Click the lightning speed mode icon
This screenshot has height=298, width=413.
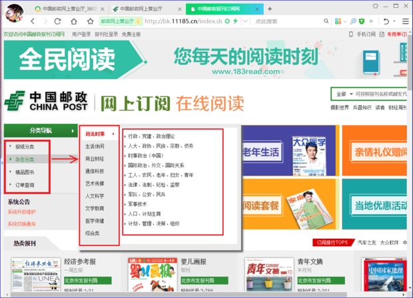click(235, 21)
